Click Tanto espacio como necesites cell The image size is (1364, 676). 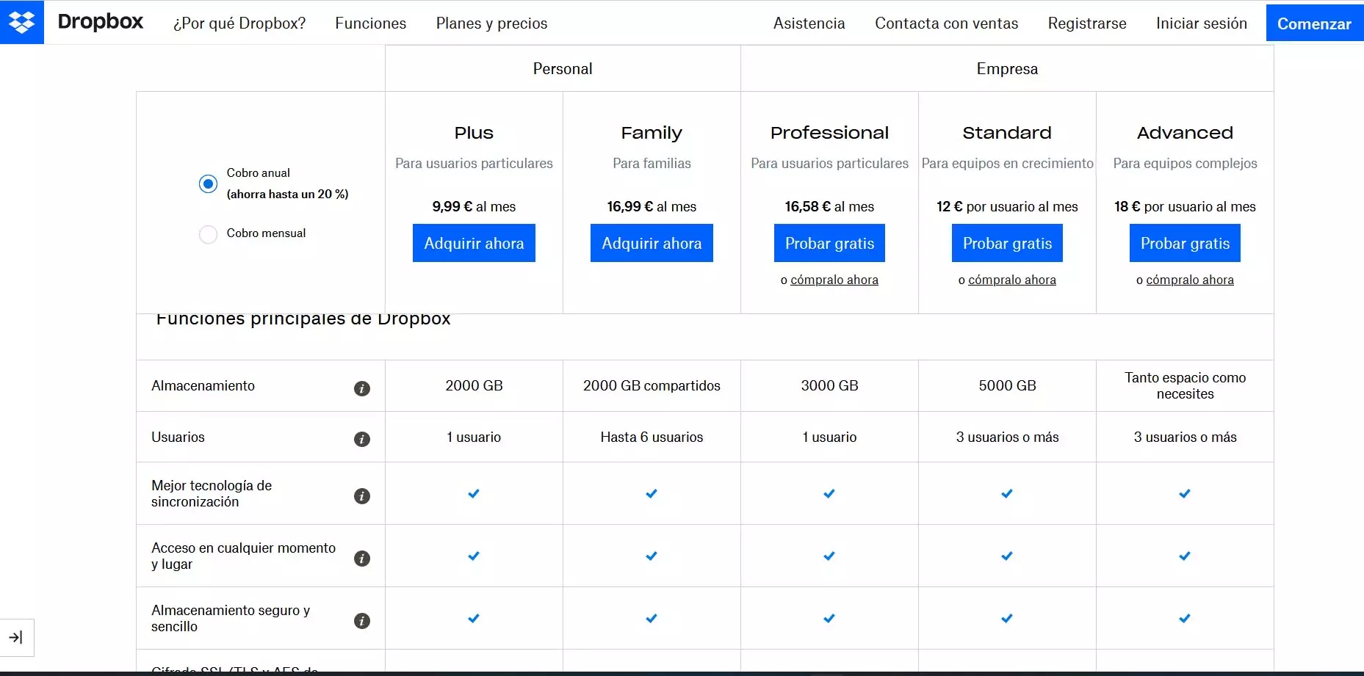(1185, 386)
